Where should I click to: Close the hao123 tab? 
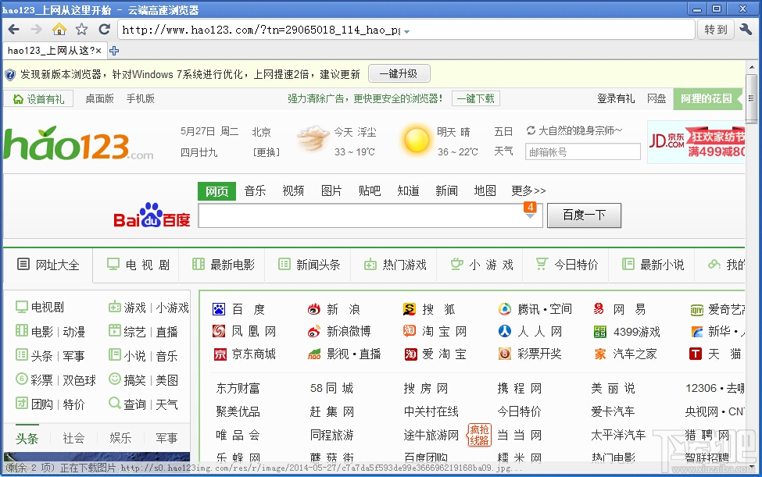tap(98, 51)
